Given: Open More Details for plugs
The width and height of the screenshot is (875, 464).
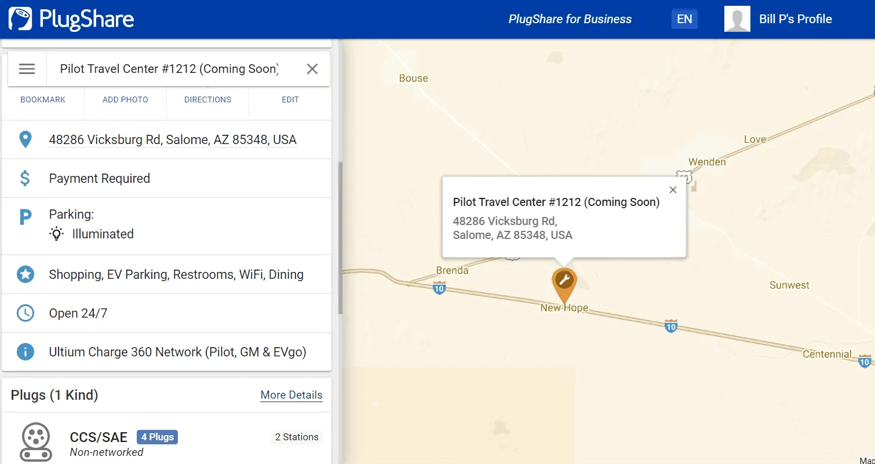Looking at the screenshot, I should pyautogui.click(x=291, y=395).
